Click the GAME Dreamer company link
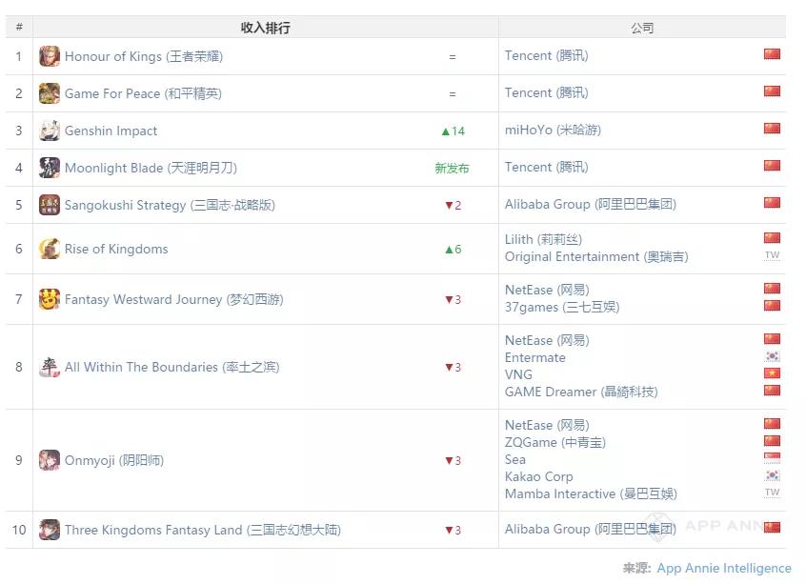Screen dimensions: 806x584 click(x=581, y=392)
